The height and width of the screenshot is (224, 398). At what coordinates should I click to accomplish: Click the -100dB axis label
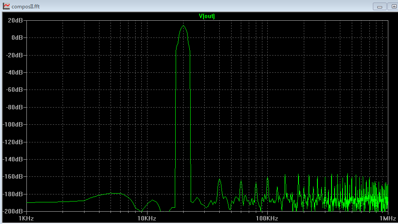pyautogui.click(x=13, y=125)
